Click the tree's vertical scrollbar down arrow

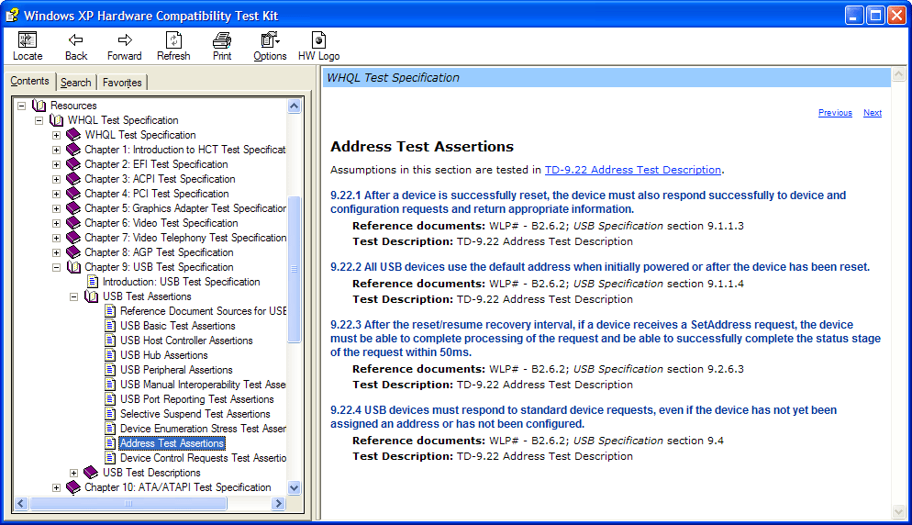(x=295, y=488)
